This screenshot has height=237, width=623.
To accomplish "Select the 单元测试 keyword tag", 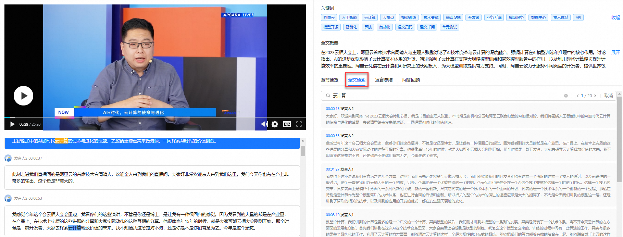I will [449, 27].
